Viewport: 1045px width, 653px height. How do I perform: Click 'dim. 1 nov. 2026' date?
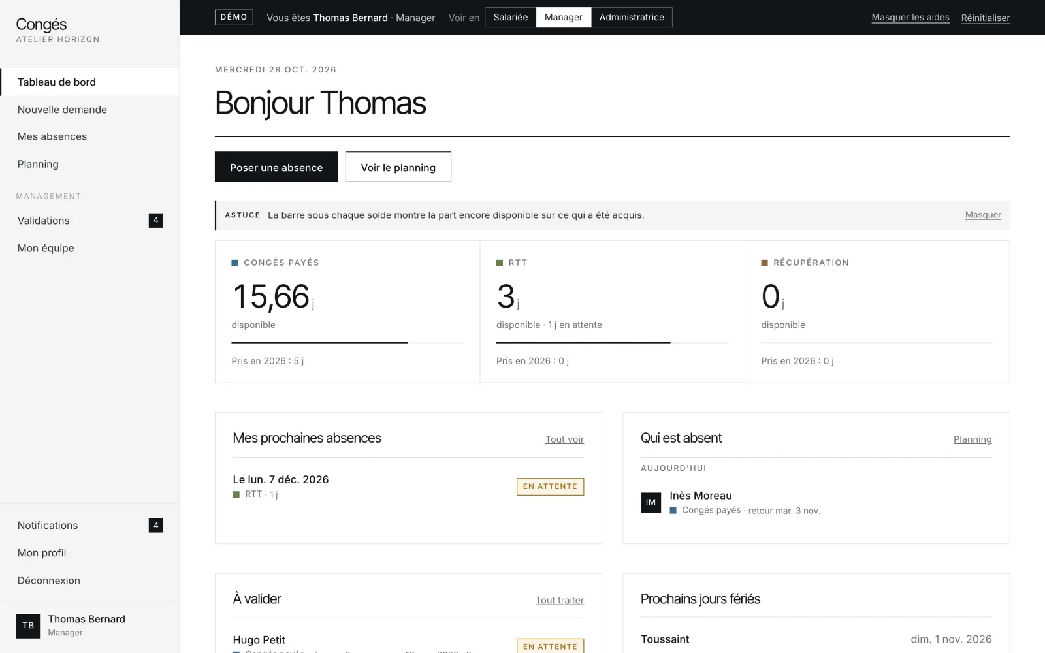951,639
